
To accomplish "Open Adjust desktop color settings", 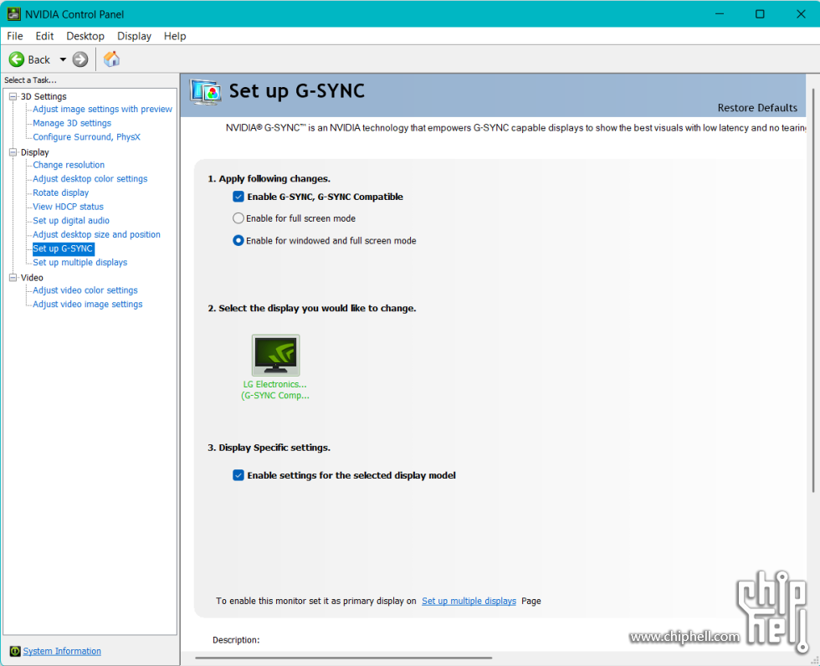I will [x=90, y=179].
